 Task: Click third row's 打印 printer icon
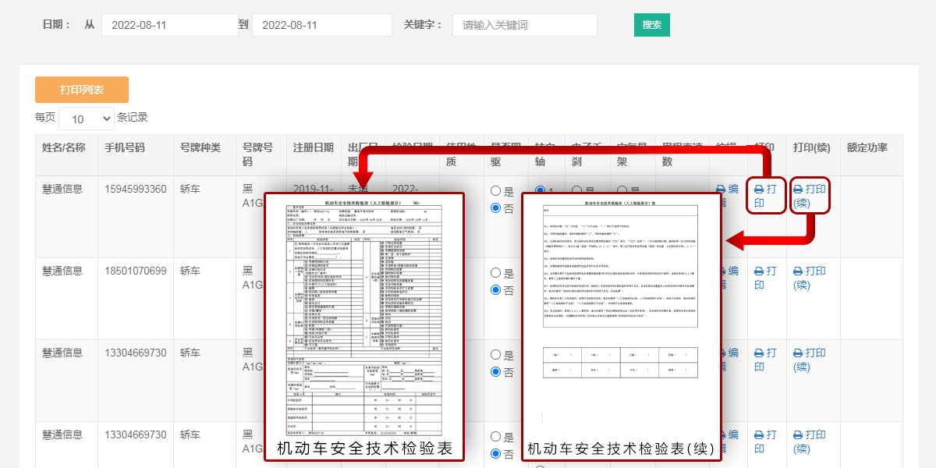759,353
